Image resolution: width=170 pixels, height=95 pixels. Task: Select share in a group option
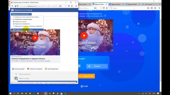(20, 22)
